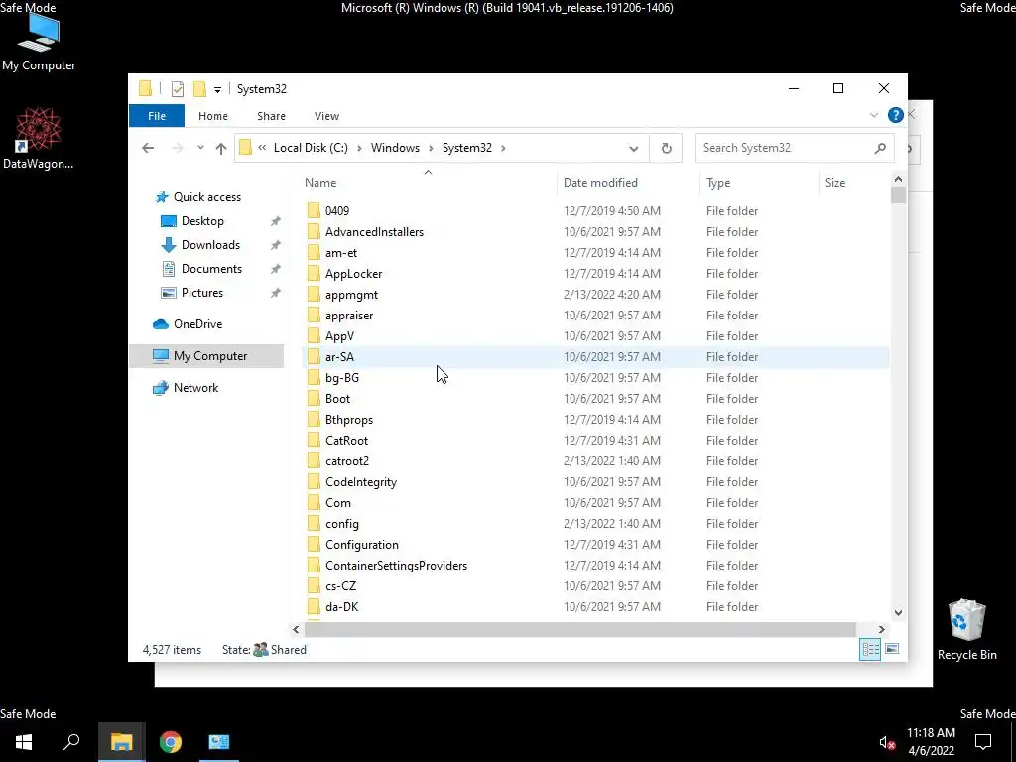Open the My Computer desktop icon
Viewport: 1016px width, 762px height.
(39, 42)
